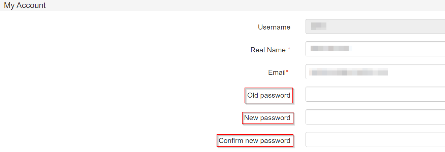The height and width of the screenshot is (152, 445).
Task: Click the "Email" label text
Action: [x=277, y=72]
